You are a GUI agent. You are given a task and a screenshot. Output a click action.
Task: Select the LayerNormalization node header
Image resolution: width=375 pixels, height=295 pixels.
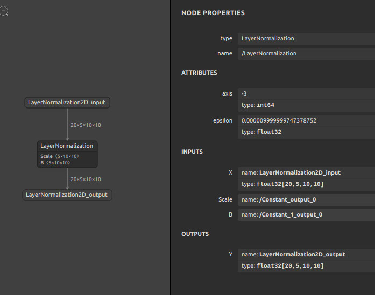(x=67, y=146)
